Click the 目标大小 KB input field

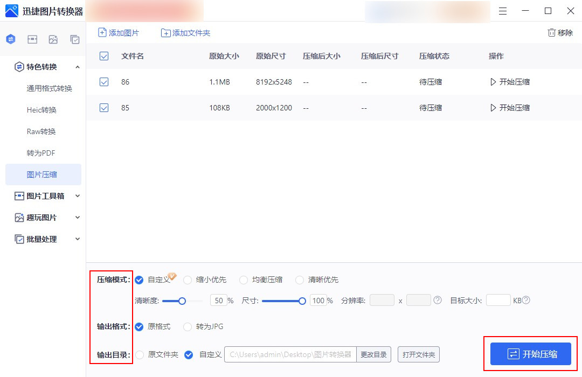[498, 300]
